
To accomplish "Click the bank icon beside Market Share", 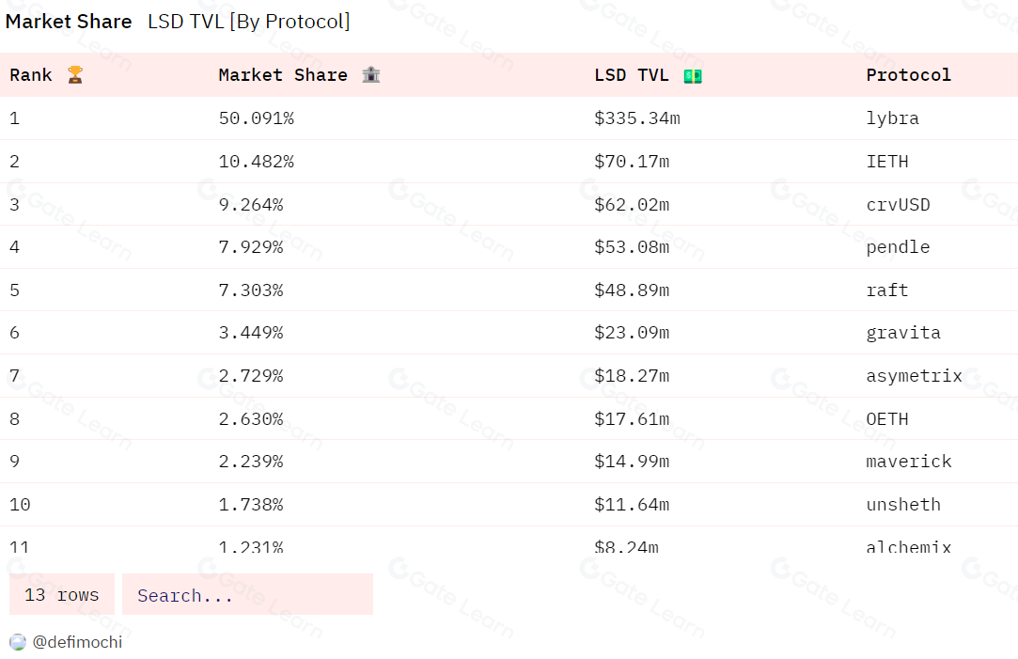I will tap(371, 75).
